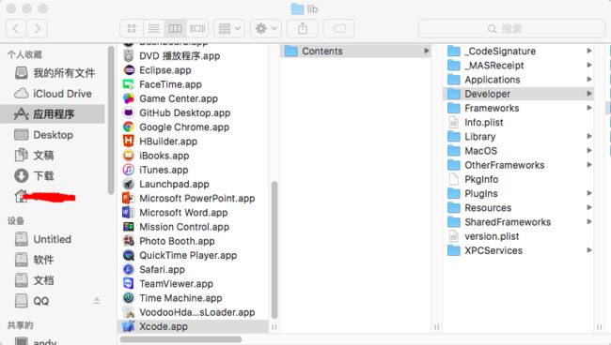Viewport: 611px width, 345px height.
Task: Select Time Machine.app
Action: (193, 298)
